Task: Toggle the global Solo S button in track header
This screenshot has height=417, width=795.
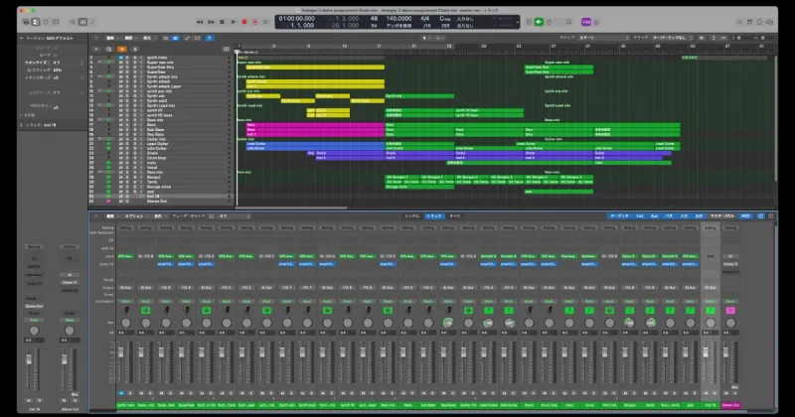Action: 135,49
